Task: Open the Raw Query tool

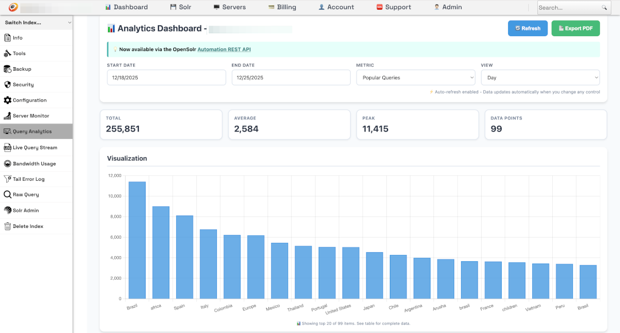Action: tap(26, 195)
